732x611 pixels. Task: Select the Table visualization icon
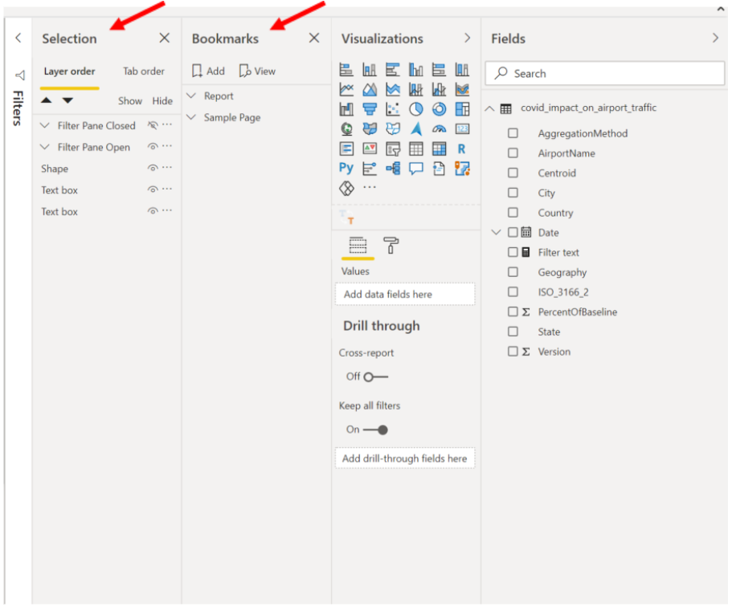[416, 149]
